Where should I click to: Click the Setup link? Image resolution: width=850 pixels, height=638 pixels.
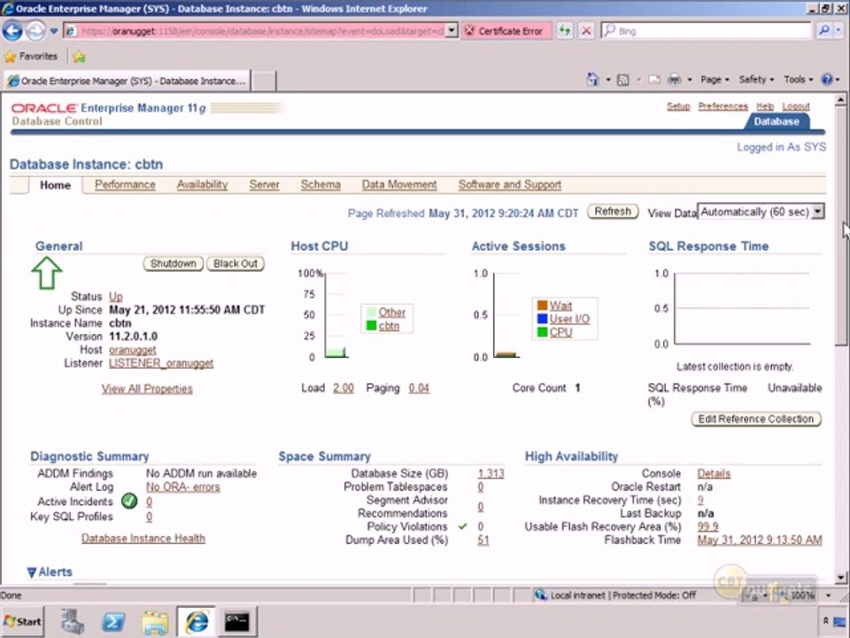tap(678, 106)
